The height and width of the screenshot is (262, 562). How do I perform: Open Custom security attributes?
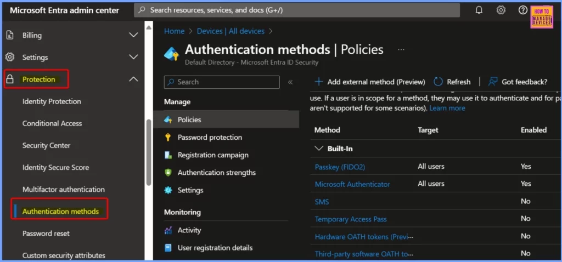pyautogui.click(x=64, y=255)
